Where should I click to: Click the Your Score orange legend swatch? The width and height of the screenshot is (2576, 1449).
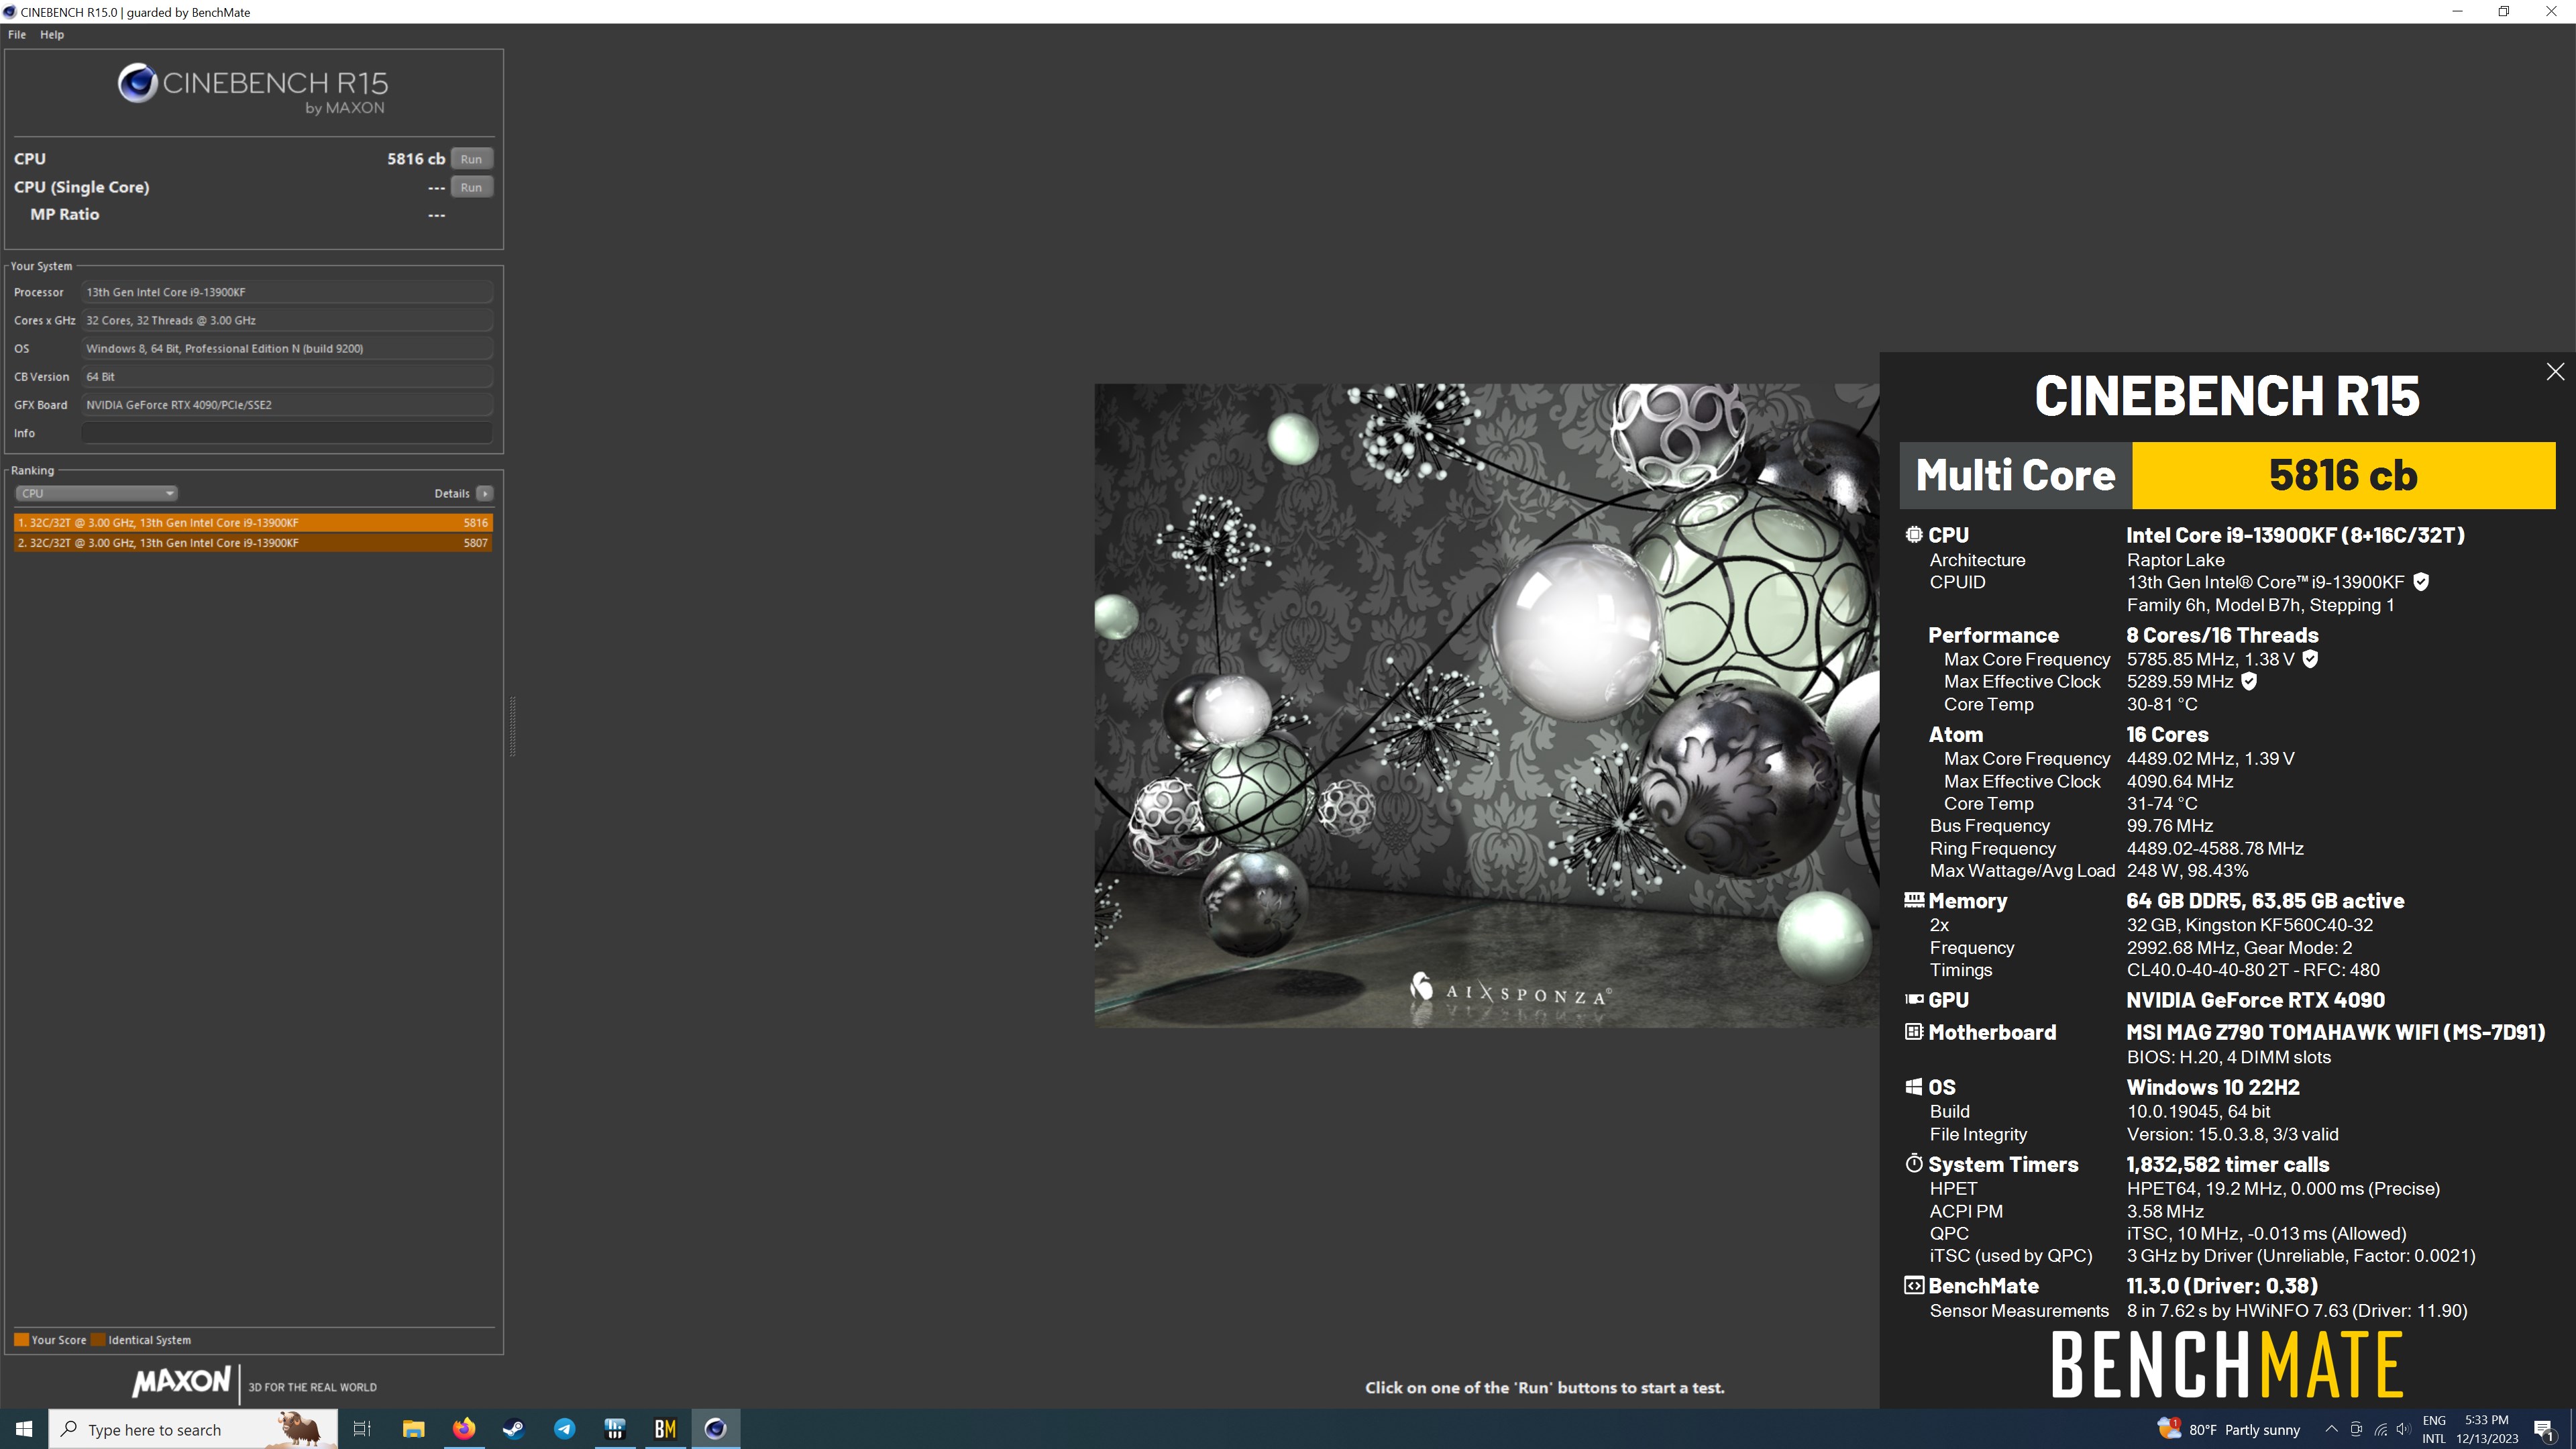pyautogui.click(x=21, y=1340)
